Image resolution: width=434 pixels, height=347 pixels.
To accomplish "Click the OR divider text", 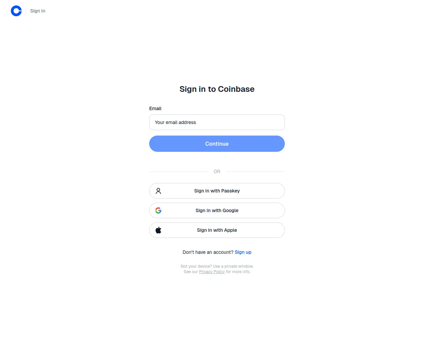I will pyautogui.click(x=217, y=172).
